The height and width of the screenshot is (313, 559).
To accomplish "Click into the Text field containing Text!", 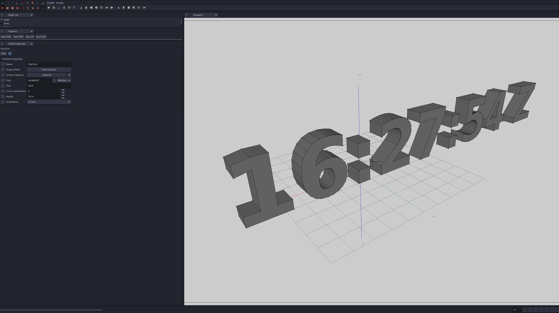I will [x=49, y=86].
